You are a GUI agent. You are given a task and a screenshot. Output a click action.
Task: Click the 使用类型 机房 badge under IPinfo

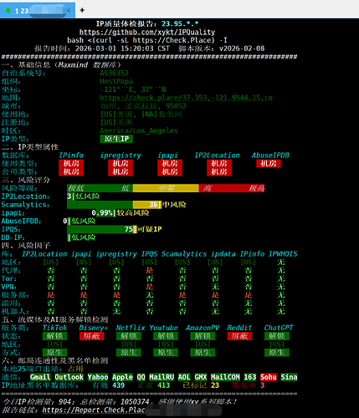coord(71,163)
